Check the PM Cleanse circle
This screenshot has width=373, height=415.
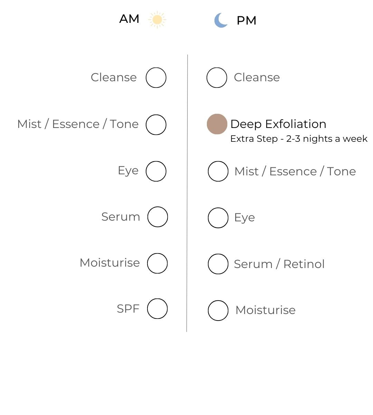point(217,77)
